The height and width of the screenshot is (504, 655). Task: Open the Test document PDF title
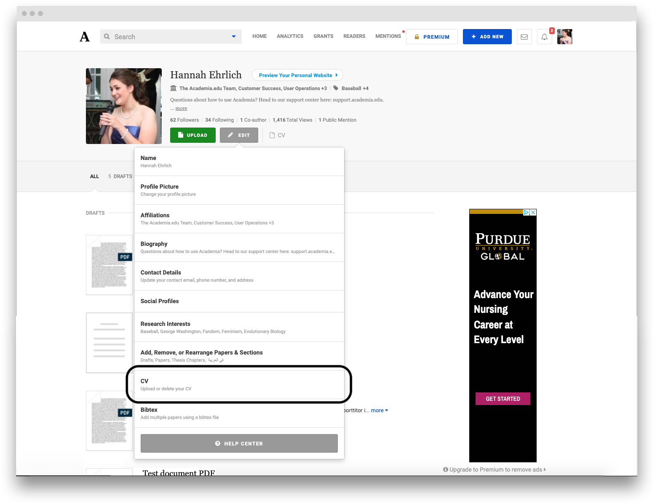179,473
